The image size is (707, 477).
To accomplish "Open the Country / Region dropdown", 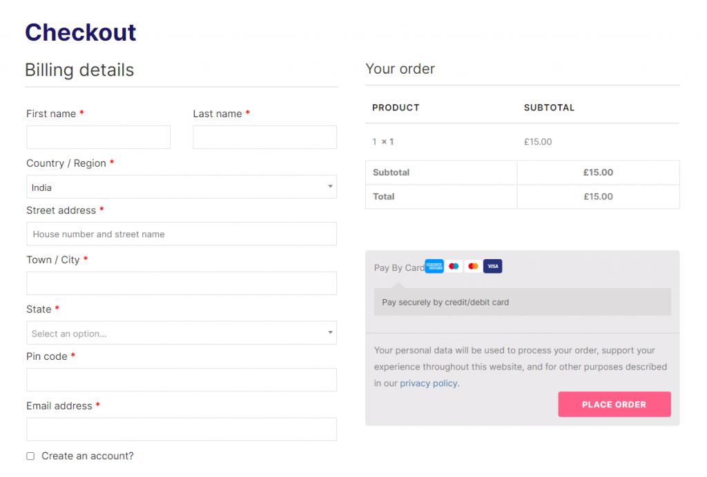I will coord(182,187).
